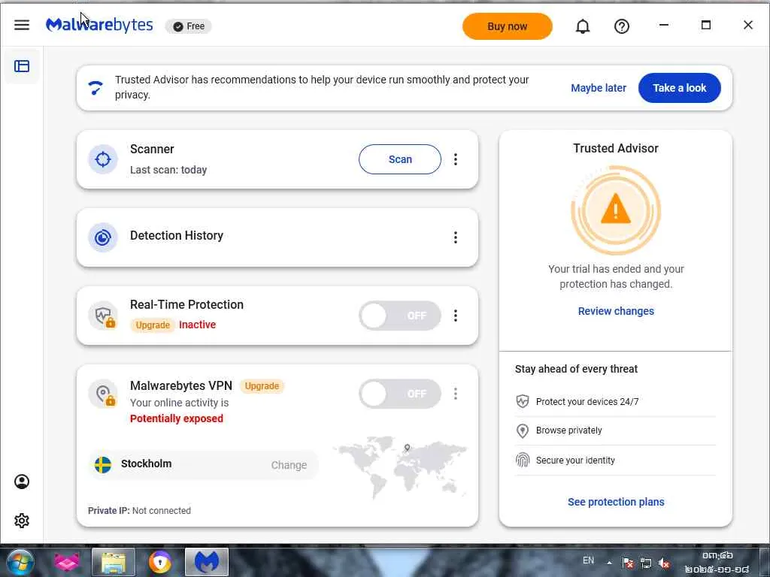Click the Stockholm location label
The height and width of the screenshot is (577, 770).
click(x=147, y=464)
